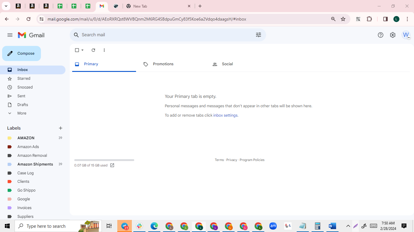Open Gmail Support help icon

[x=381, y=35]
